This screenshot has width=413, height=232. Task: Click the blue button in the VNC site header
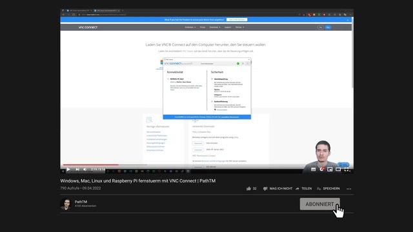tap(328, 27)
